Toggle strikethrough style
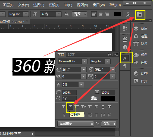Screen dimensions: 153x137 110,107
